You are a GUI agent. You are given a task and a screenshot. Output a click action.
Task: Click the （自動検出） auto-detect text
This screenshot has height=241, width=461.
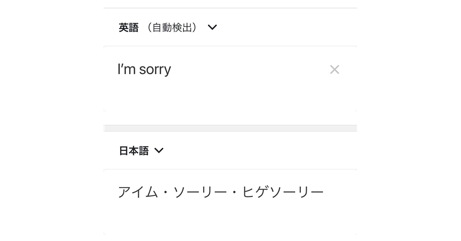point(171,27)
